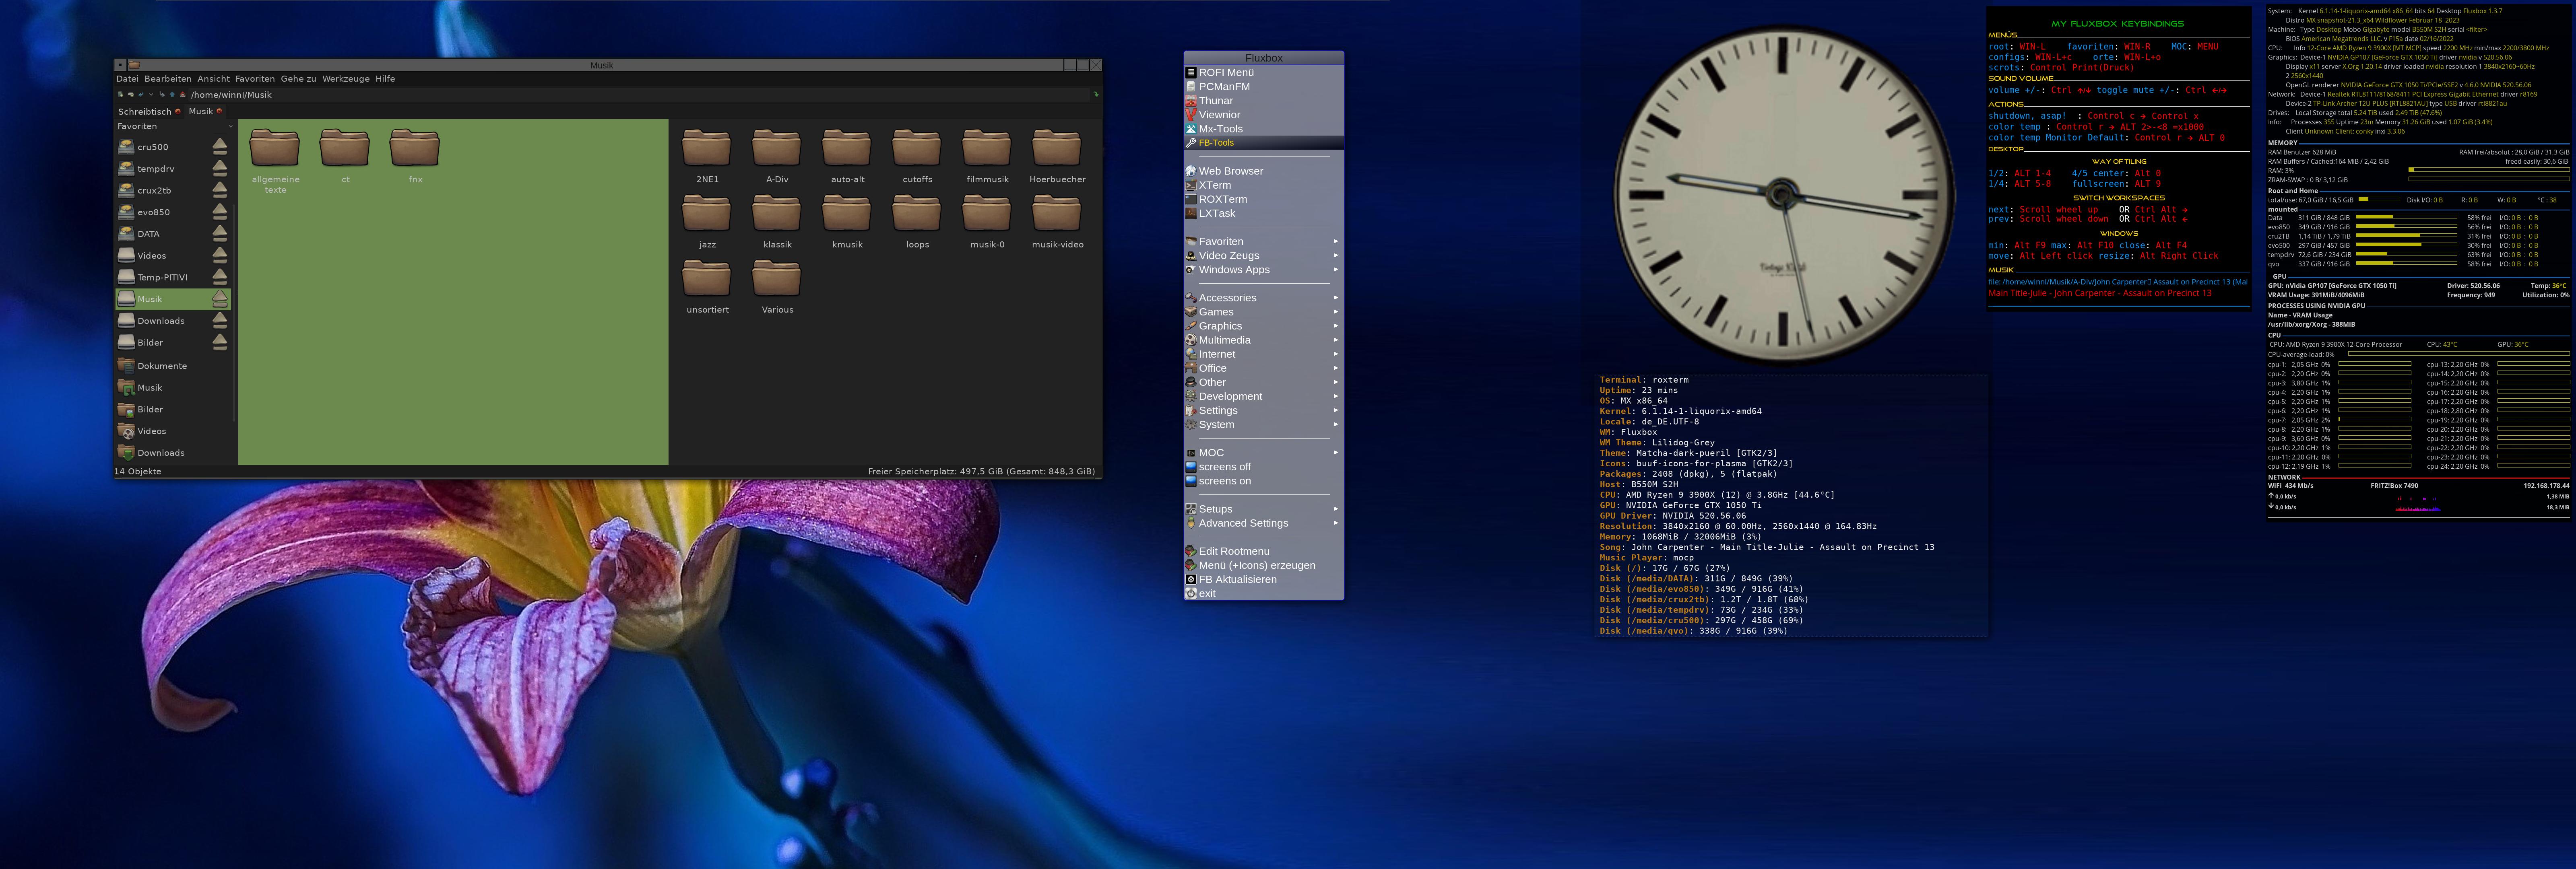Eject the crux2tb drive

[220, 190]
